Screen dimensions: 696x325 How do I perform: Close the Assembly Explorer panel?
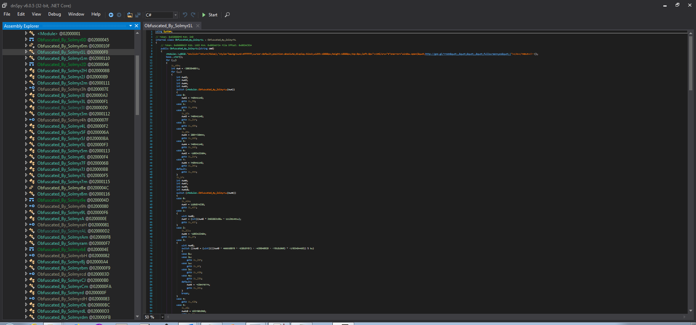click(x=136, y=26)
